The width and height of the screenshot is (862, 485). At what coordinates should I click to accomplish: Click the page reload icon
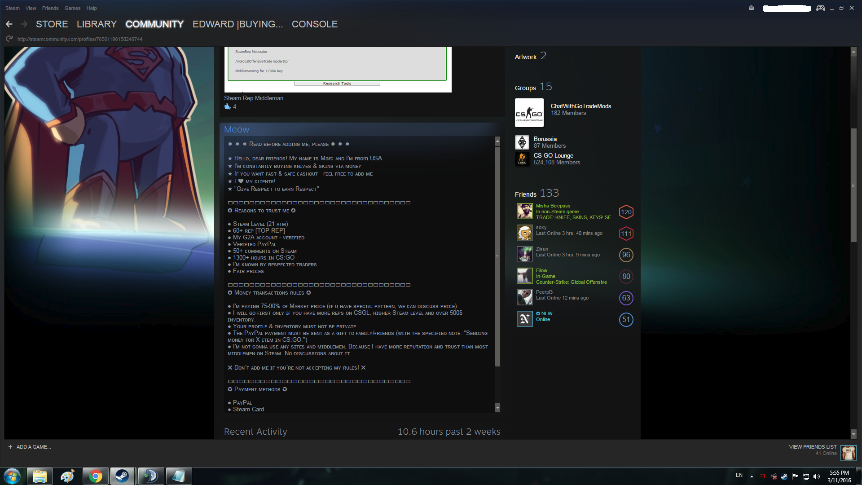(9, 39)
